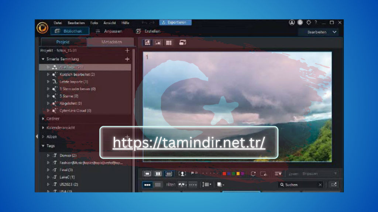Collapse the Tags section

(43, 146)
